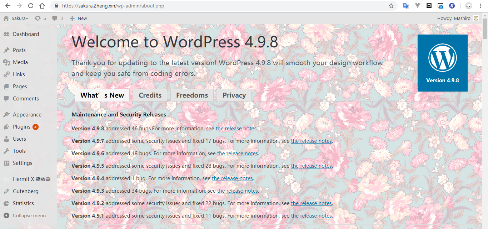Go back using browser back arrow
This screenshot has width=488, height=229.
[8, 6]
